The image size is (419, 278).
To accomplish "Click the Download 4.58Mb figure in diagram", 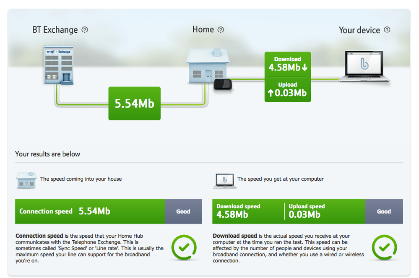I will (x=288, y=64).
